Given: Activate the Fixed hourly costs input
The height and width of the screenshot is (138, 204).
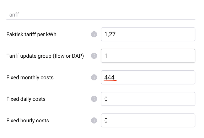Looking at the screenshot, I should point(148,121).
